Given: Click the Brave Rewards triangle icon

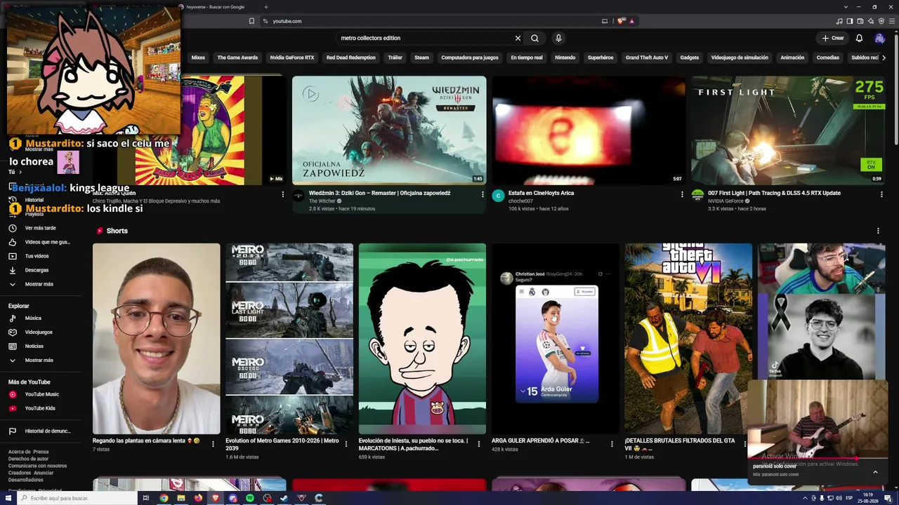Looking at the screenshot, I should click(631, 21).
